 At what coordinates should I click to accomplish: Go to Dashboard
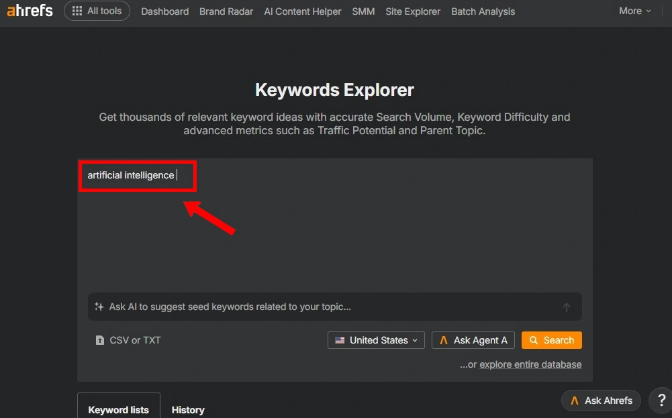[x=165, y=11]
